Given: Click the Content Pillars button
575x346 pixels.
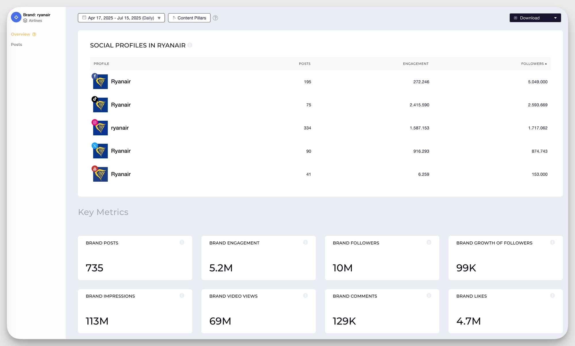Looking at the screenshot, I should pyautogui.click(x=189, y=18).
